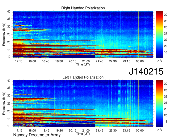Click the '18' dB tick on Right Handed color bar
The height and width of the screenshot is (138, 170).
(x=165, y=52)
